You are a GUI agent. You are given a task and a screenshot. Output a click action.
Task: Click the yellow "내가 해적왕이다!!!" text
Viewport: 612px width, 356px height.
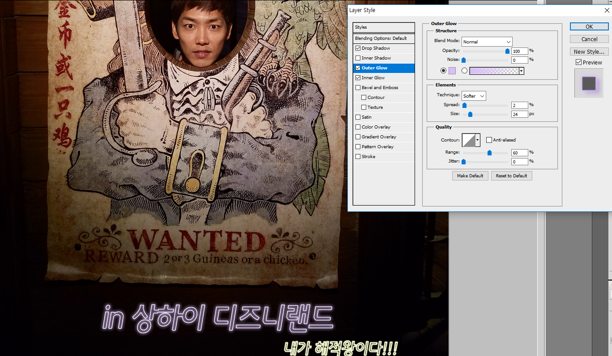pos(341,348)
